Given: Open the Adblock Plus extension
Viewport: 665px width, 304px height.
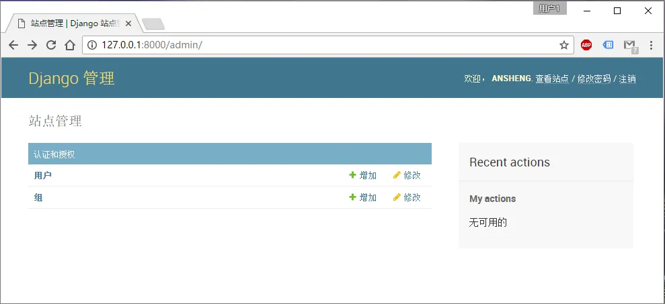Looking at the screenshot, I should click(586, 45).
